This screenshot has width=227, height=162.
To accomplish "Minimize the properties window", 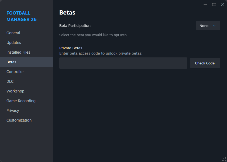I will [x=205, y=4].
